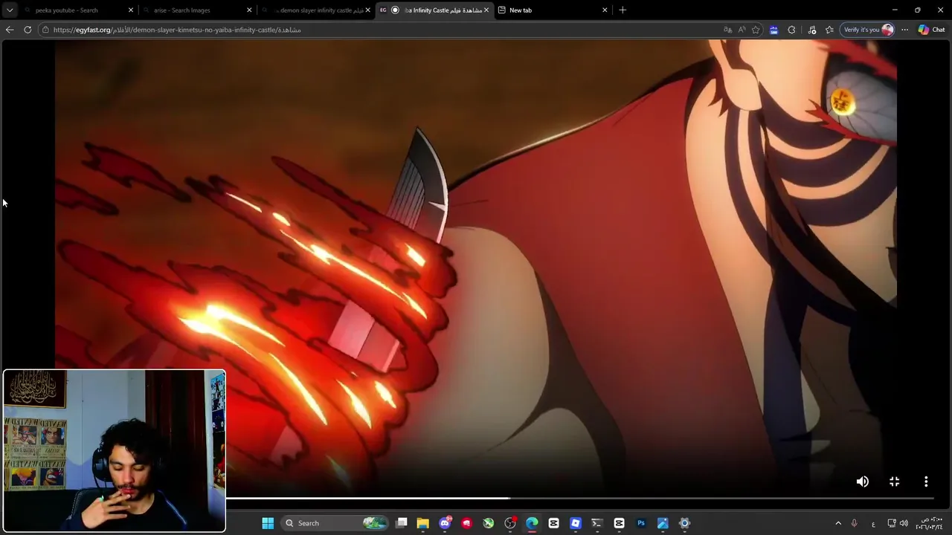Screen dimensions: 952x535
Task: Open the first CapCut icon on taskbar
Action: point(553,523)
